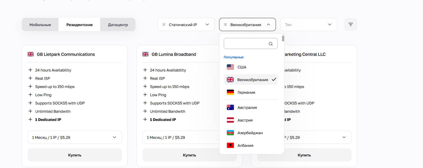Clear the Статический IP filter with X
This screenshot has width=423, height=168.
click(164, 24)
